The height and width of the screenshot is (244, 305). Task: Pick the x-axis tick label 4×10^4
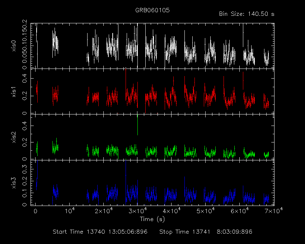[172, 211]
